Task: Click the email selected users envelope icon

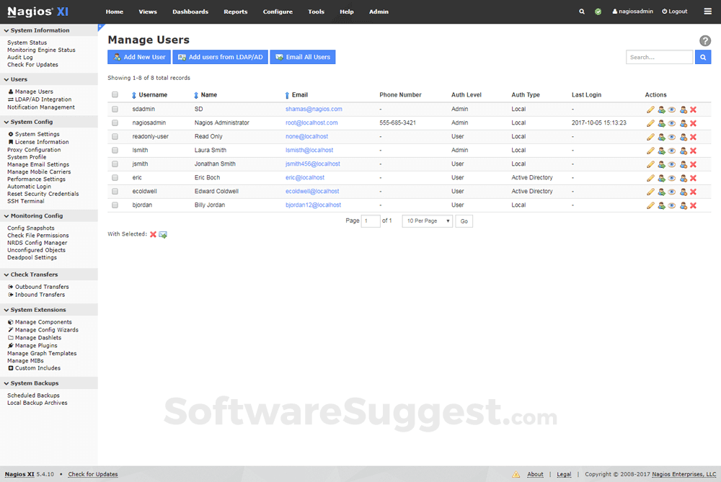Action: tap(163, 235)
